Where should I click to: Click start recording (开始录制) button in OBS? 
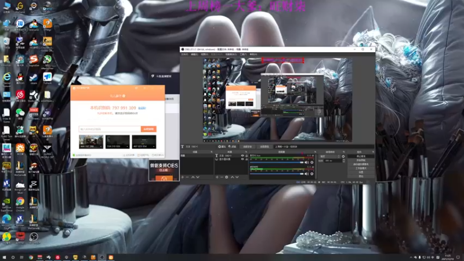pos(361,160)
